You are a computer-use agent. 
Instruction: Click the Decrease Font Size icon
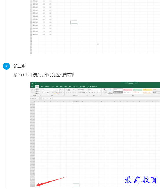(x=63, y=90)
